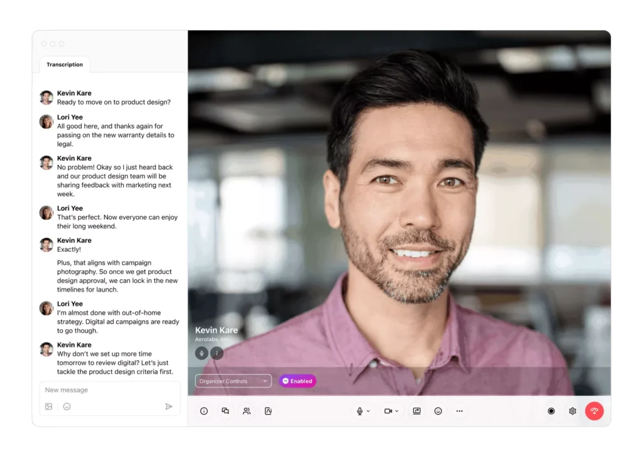This screenshot has height=456, width=643.
Task: Toggle Kevin Kare's microphone on video
Action: 202,353
